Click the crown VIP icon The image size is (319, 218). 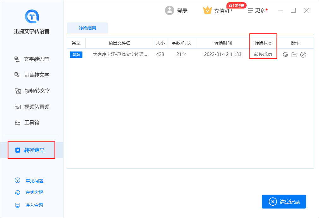click(x=207, y=10)
